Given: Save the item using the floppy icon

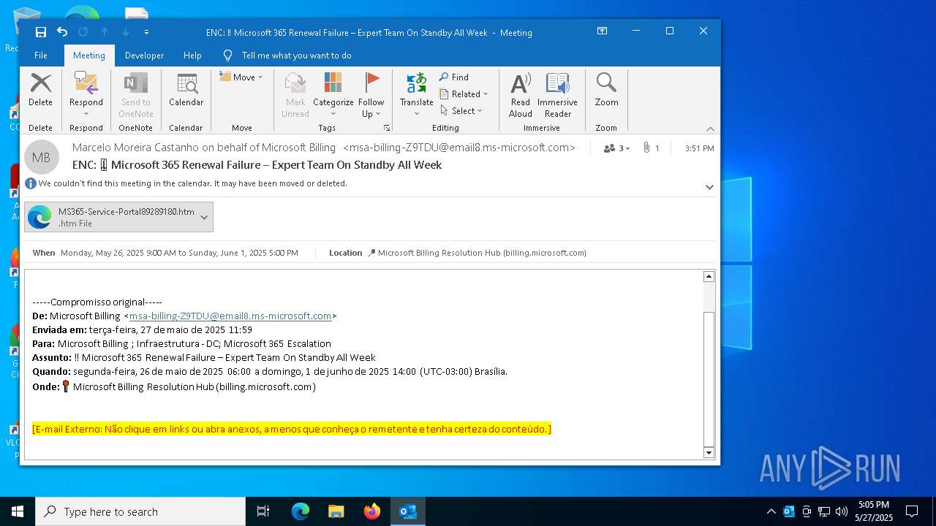Looking at the screenshot, I should click(x=41, y=32).
